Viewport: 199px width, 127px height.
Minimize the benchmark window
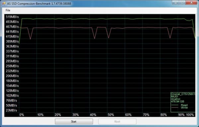(x=175, y=3)
